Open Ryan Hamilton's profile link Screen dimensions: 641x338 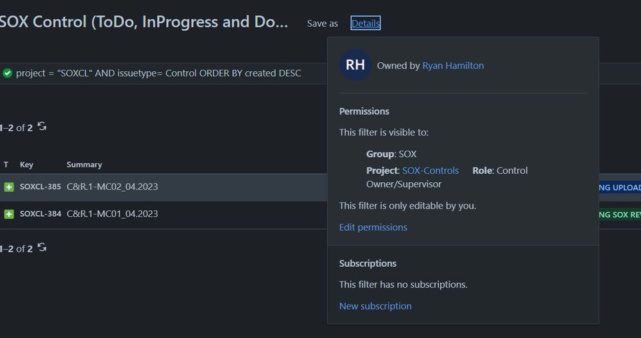coord(453,65)
